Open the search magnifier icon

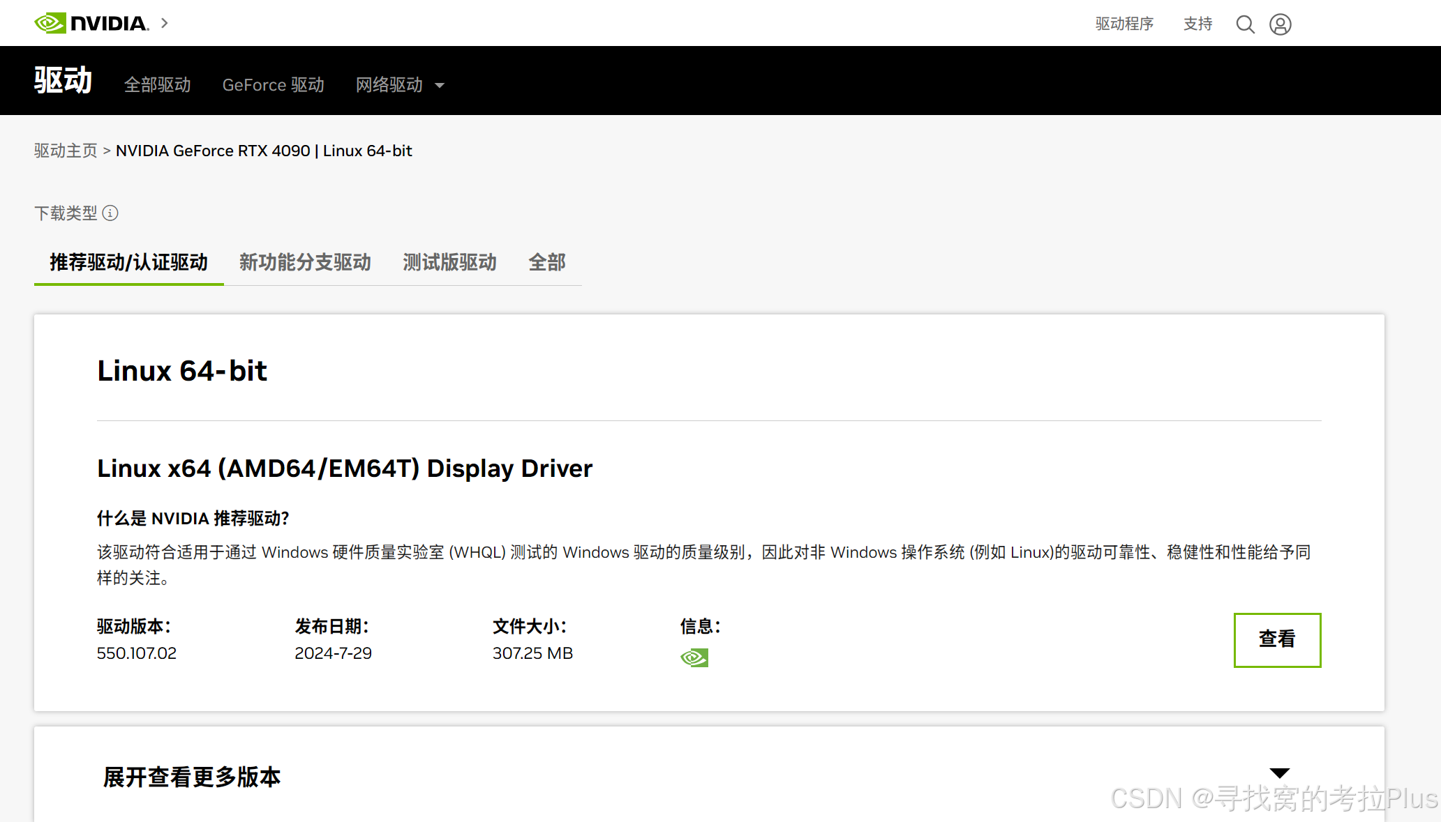(1246, 24)
